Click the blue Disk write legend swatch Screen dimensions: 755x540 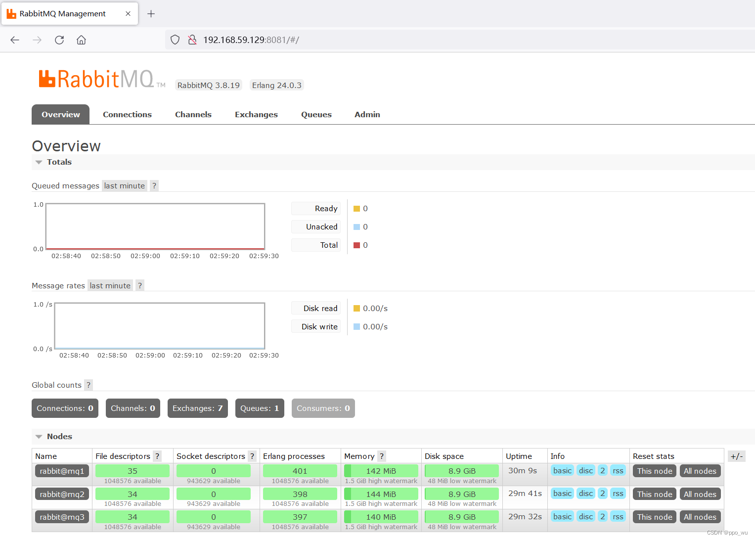point(356,327)
